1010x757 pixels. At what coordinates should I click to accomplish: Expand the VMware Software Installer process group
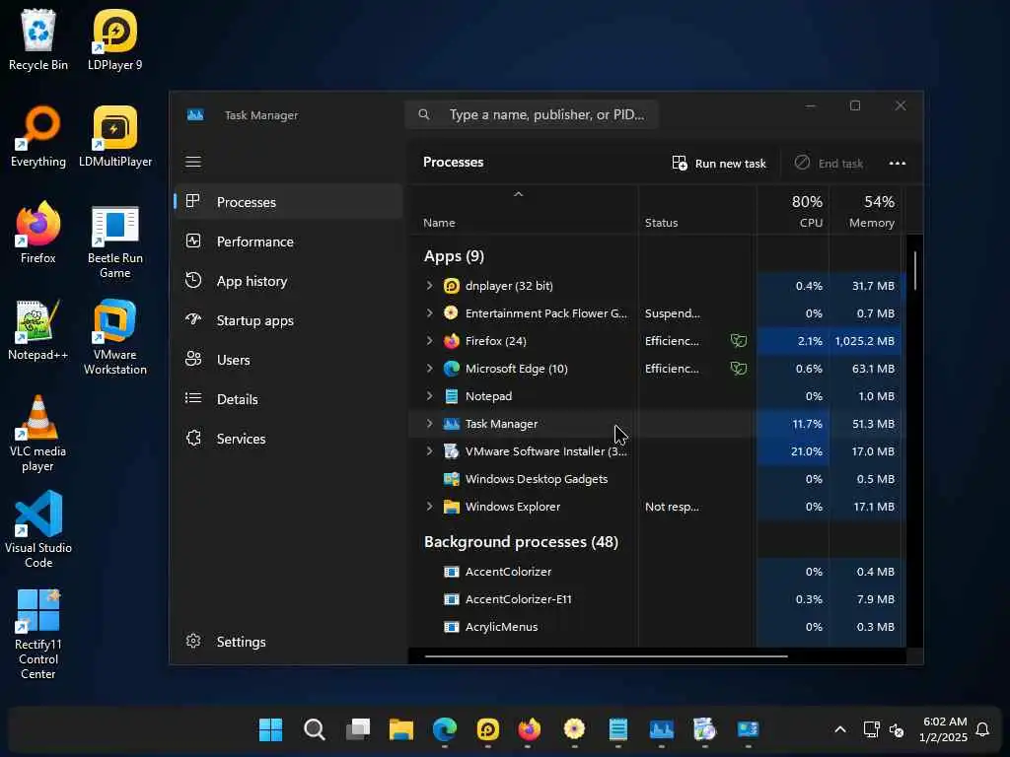tap(430, 451)
